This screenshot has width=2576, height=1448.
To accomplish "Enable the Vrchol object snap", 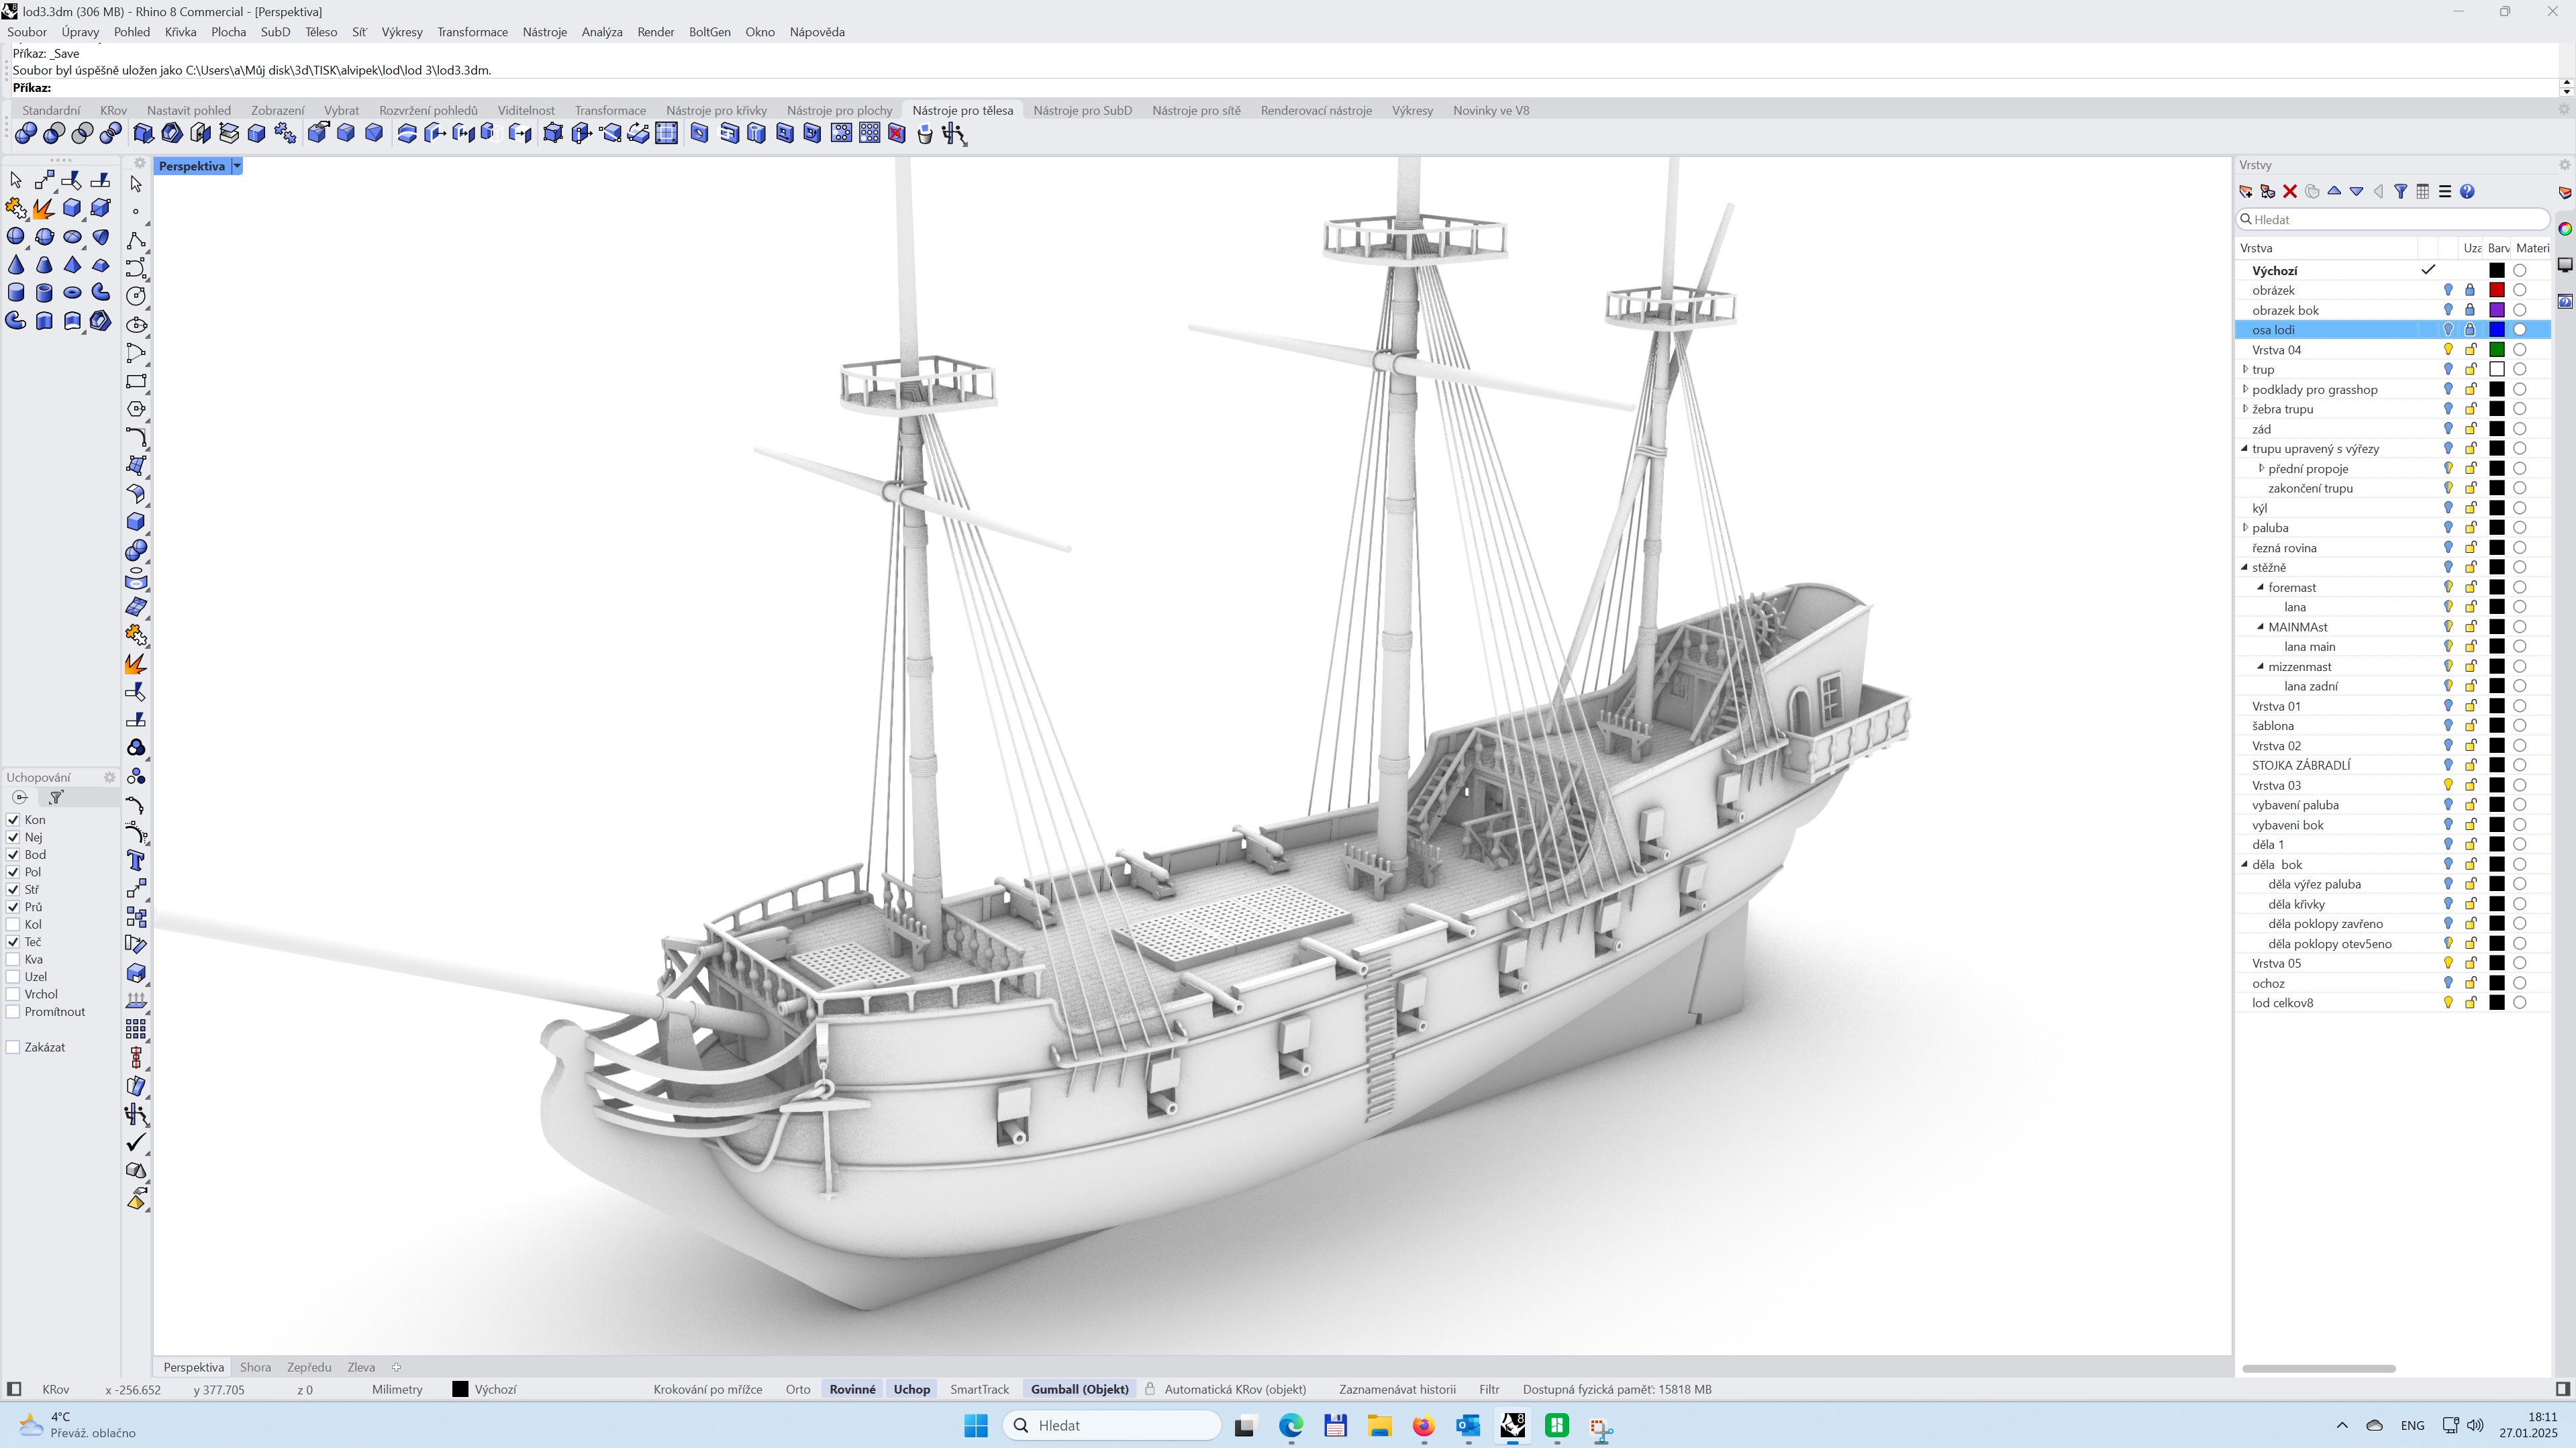I will pos(13,995).
